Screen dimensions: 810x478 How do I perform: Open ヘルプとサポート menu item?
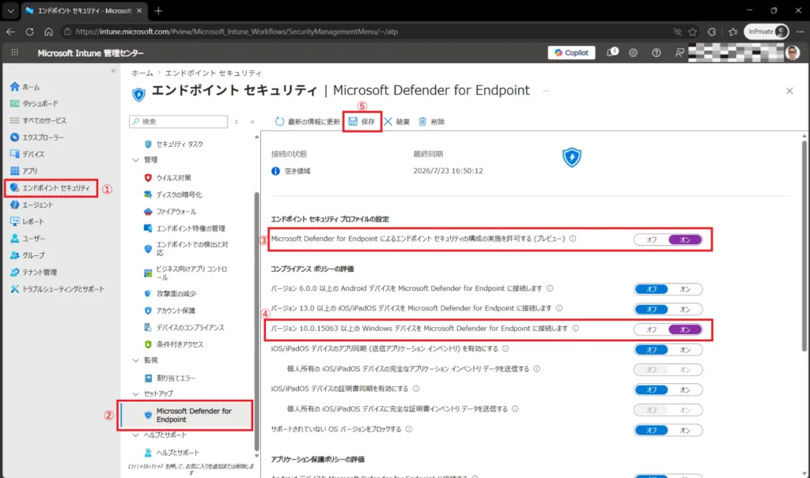(x=172, y=453)
